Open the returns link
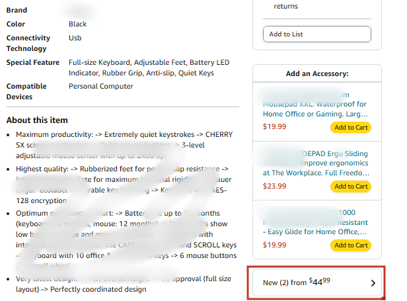 tap(285, 7)
